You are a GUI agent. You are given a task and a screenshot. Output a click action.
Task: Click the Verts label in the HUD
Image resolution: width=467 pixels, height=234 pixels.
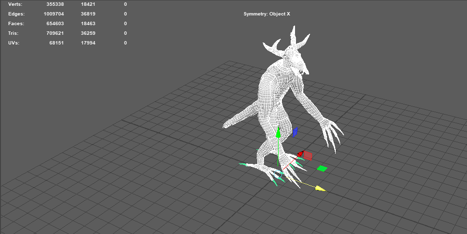tap(16, 4)
